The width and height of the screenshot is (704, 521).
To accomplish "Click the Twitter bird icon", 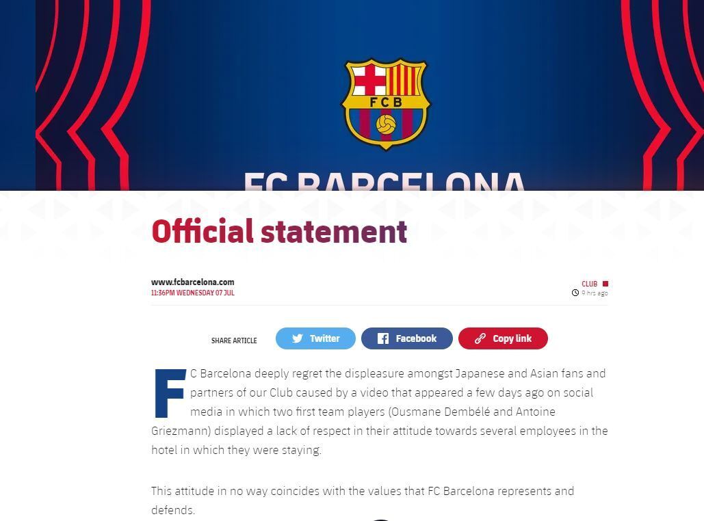I will (298, 338).
